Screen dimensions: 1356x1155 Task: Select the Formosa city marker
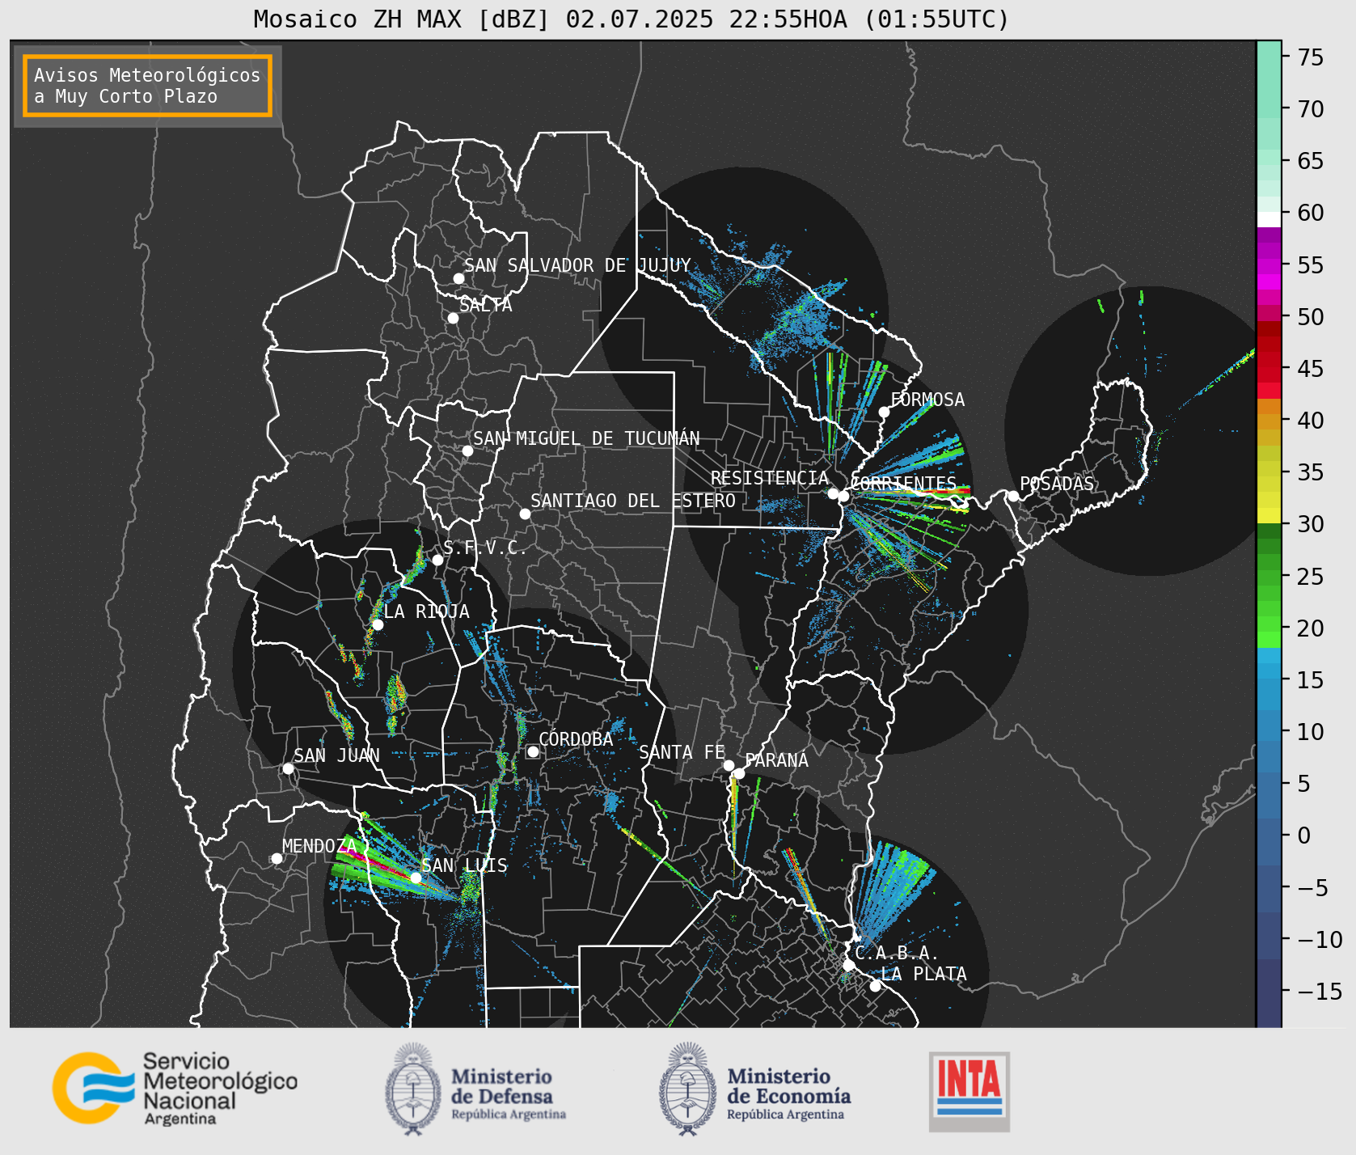884,412
